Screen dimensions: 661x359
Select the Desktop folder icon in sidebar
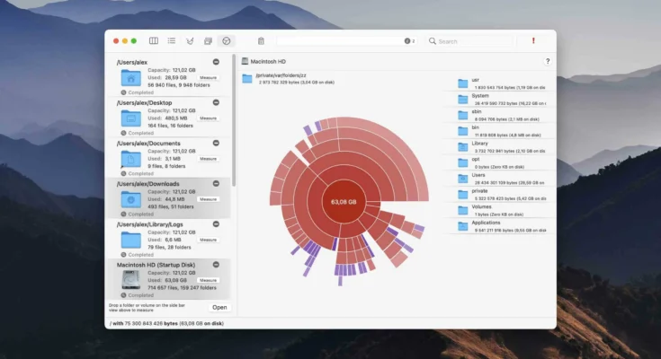pos(131,118)
